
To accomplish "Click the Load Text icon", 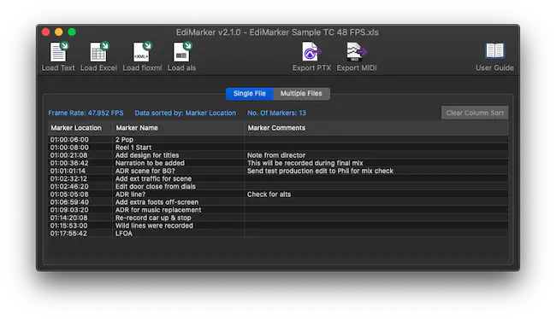I will 58,52.
